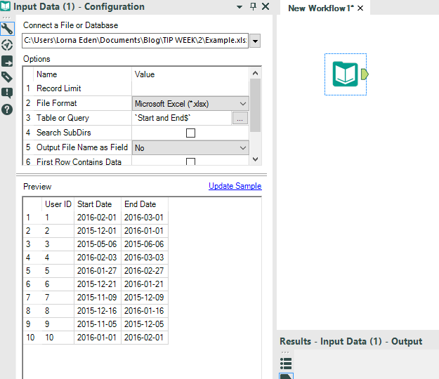Close the New Workflow1 tab
Viewport: 439px width, 379px height.
point(360,8)
